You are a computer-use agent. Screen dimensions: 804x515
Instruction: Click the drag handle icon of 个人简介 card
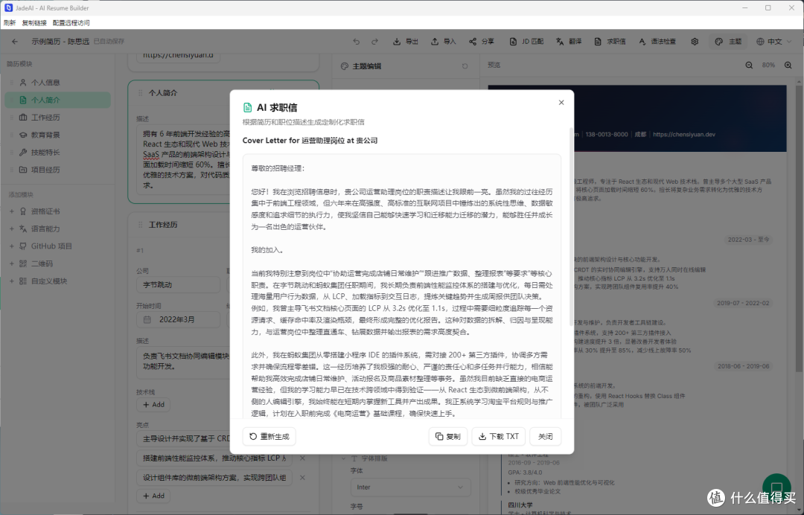[x=140, y=93]
